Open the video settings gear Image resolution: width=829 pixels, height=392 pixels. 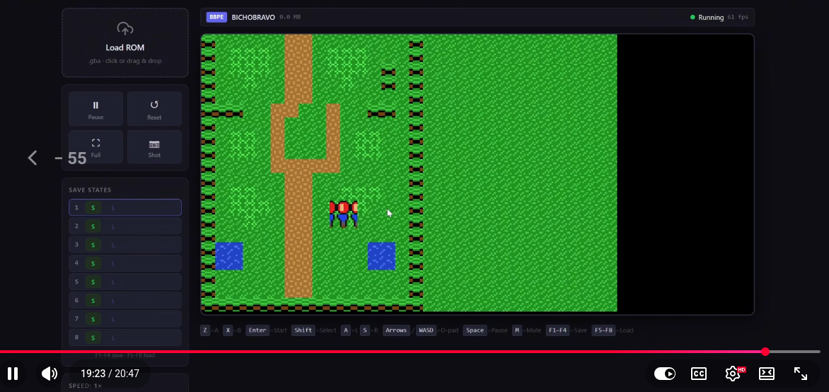(x=733, y=374)
